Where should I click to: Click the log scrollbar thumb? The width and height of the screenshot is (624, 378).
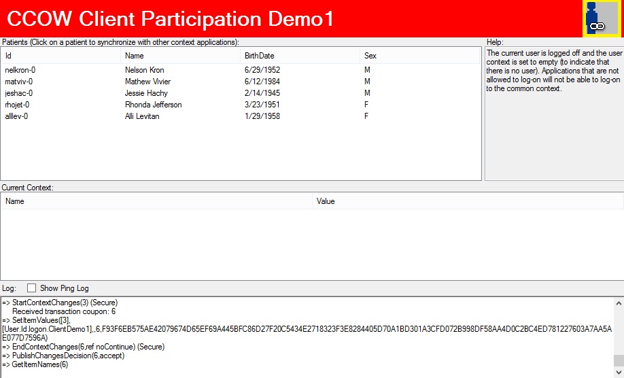(618, 360)
